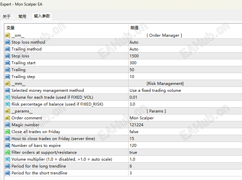
Task: Open the money management method dropdown value
Action: (155, 90)
